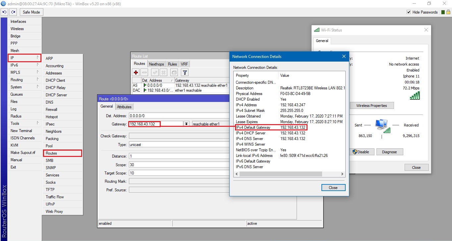
Task: Select the 192.168.43.0 DAC route row
Action: point(181,90)
